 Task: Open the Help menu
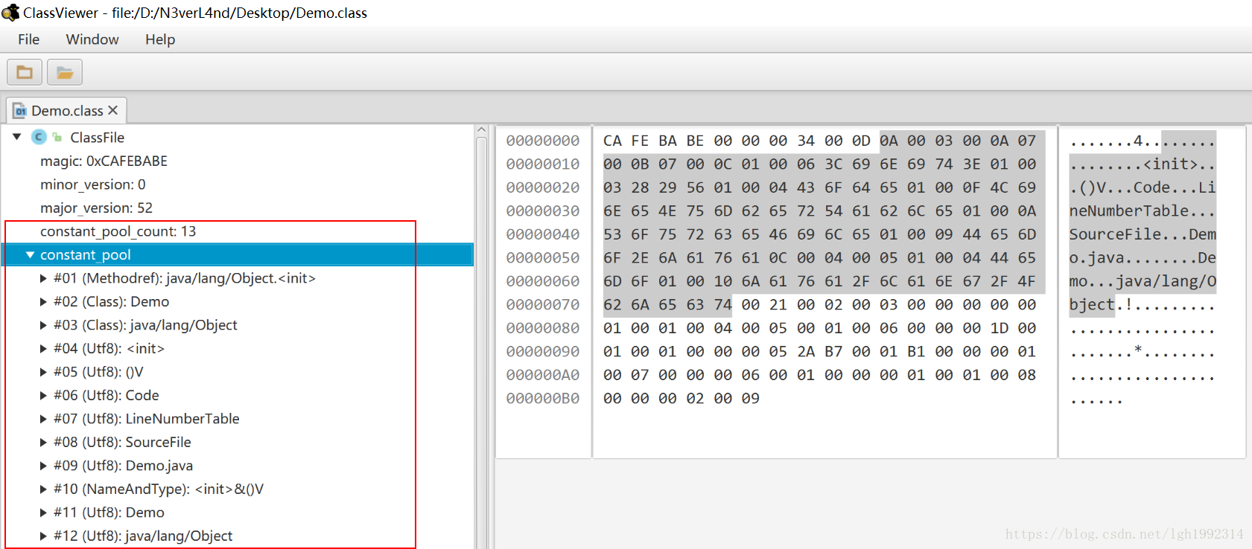point(160,39)
